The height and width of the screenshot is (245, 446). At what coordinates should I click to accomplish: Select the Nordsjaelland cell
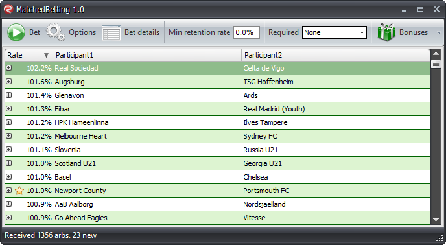tap(336, 204)
